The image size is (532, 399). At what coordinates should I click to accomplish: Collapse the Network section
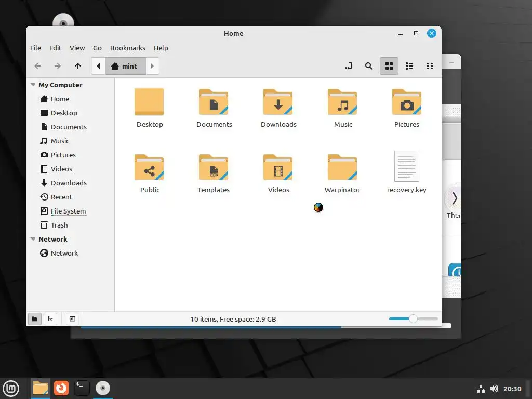[x=33, y=239]
